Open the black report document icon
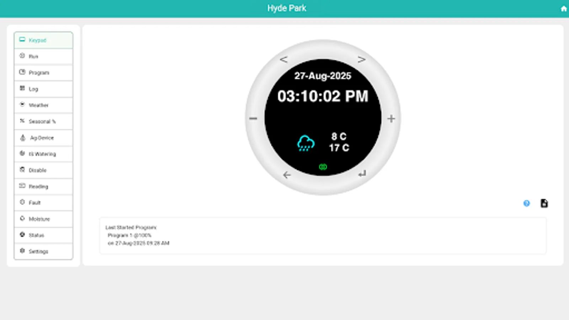Screen dimensions: 569x320 click(544, 203)
